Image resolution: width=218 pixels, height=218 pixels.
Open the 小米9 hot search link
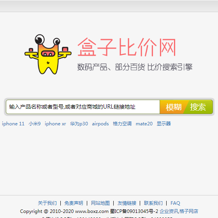pos(35,124)
